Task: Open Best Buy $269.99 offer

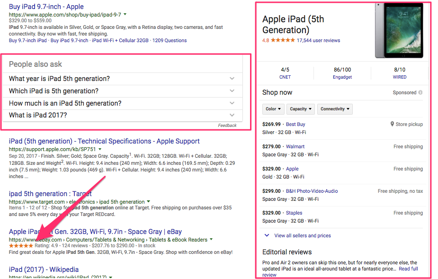Action: click(x=295, y=125)
